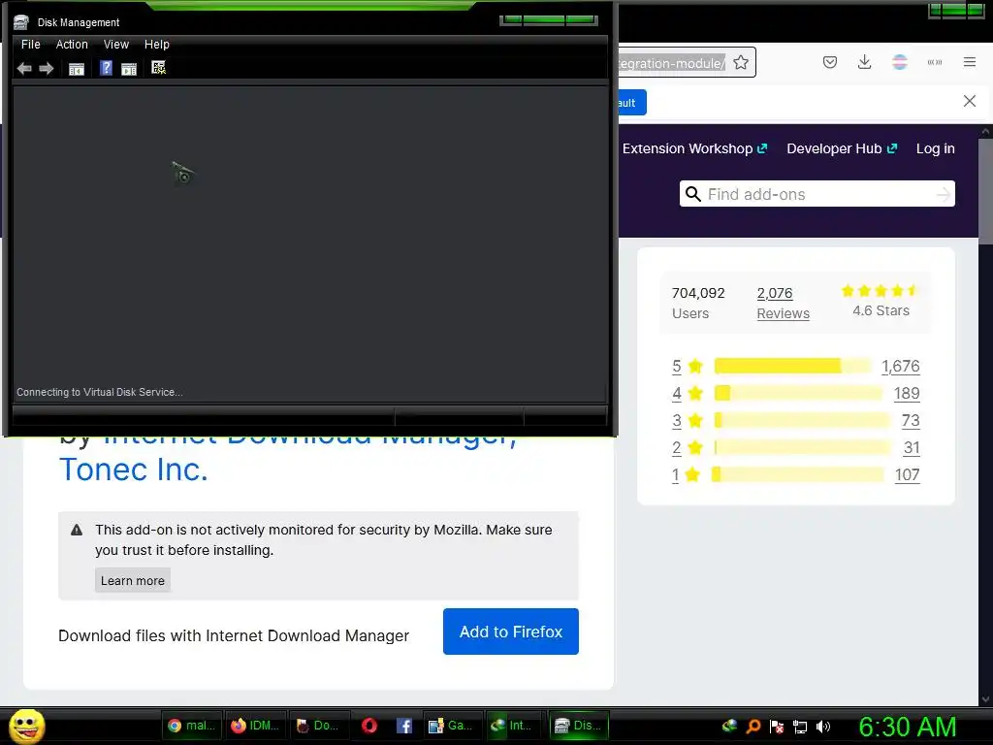Open the Facebook icon in the taskbar
993x745 pixels.
404,726
